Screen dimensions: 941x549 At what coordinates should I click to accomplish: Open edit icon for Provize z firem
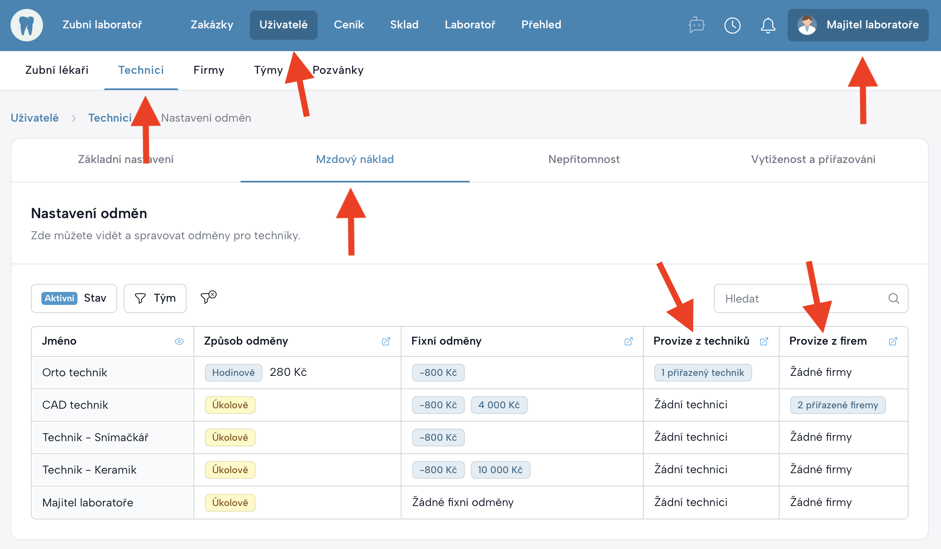893,341
